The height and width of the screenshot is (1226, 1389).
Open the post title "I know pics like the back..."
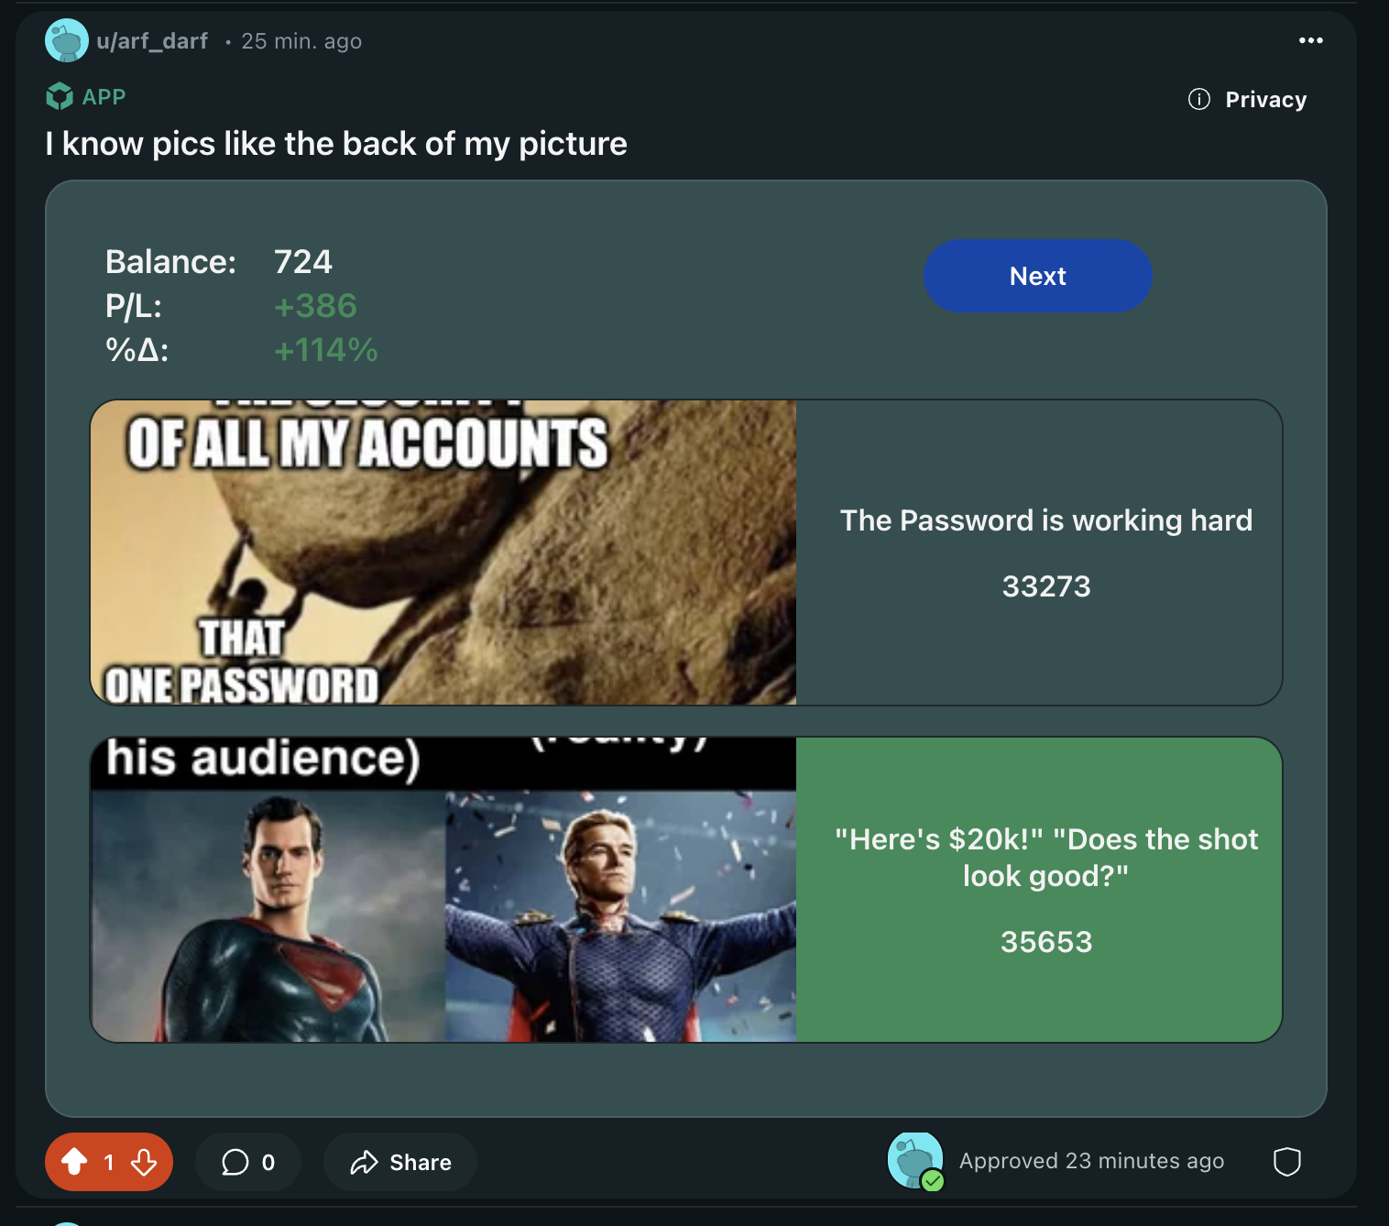point(336,144)
